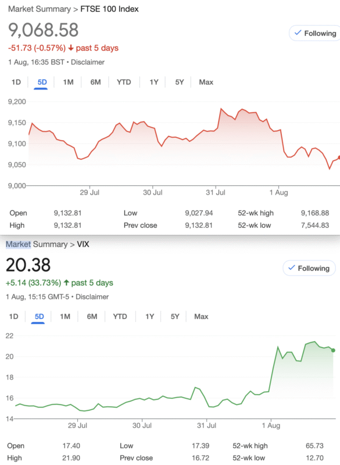The width and height of the screenshot is (340, 465).
Task: Click the red down arrow beside past 5 days
Action: click(x=70, y=48)
